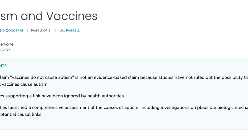Expand the ALL PAGES dropdown link

[68, 31]
